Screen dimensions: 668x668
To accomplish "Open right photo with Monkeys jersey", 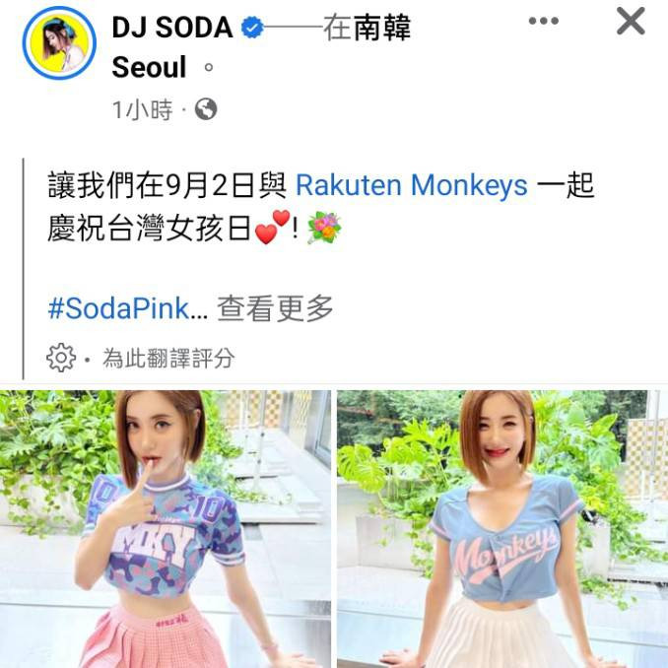I will 502,529.
